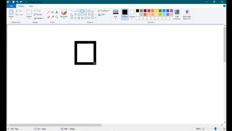The image size is (232, 131).
Task: Choose the Triangle shape
Action: click(x=92, y=11)
